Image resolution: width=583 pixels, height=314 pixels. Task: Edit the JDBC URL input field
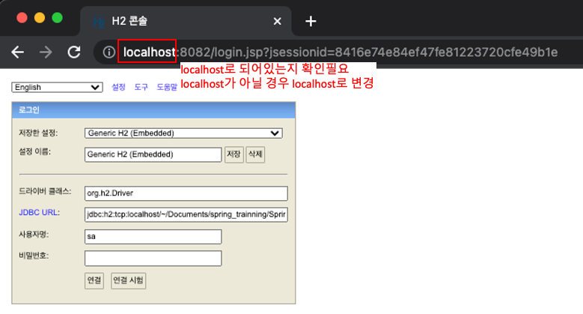click(x=186, y=214)
